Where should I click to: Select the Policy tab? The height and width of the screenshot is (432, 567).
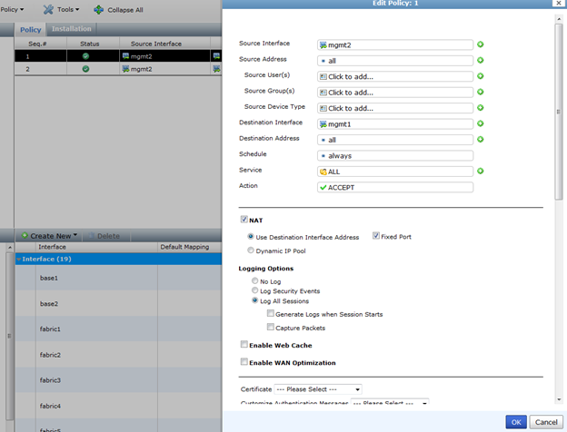pyautogui.click(x=31, y=29)
